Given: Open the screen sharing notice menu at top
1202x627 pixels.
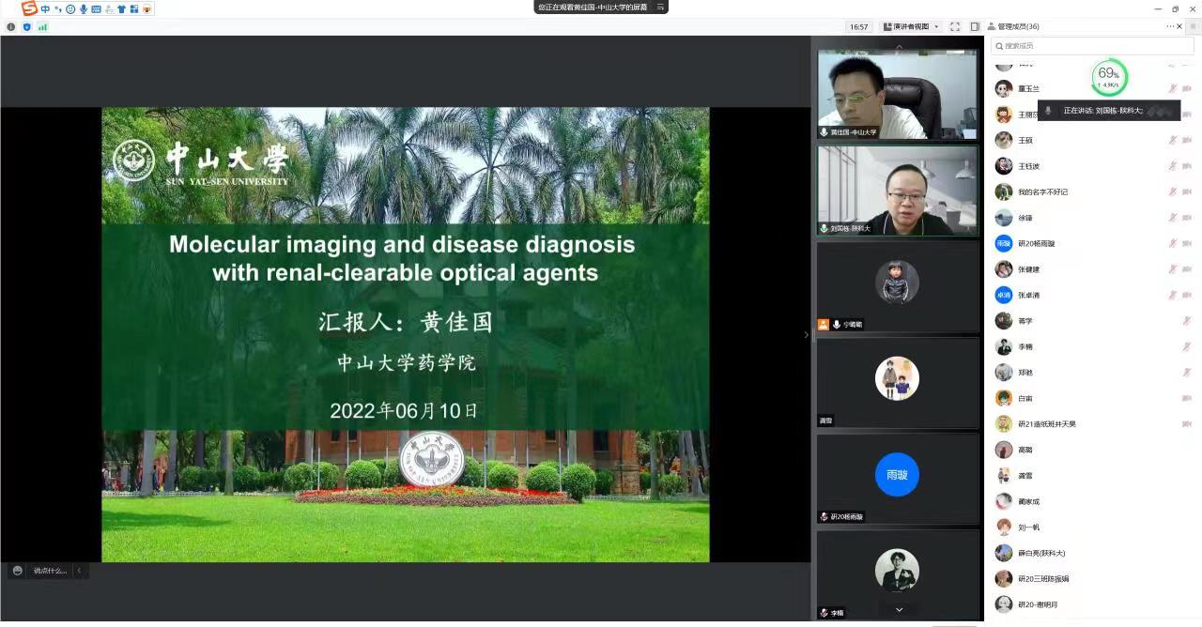Looking at the screenshot, I should pos(660,8).
